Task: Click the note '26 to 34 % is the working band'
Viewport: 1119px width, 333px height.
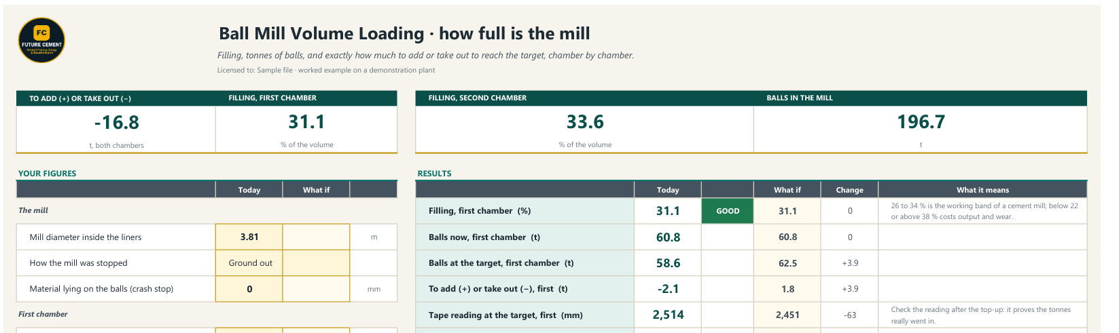Action: click(984, 211)
